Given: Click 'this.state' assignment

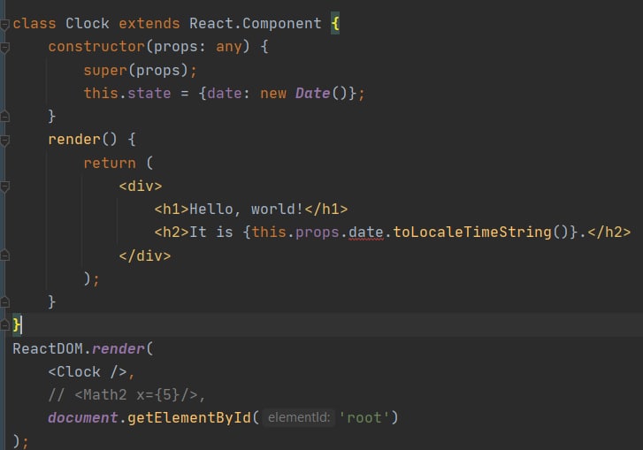Looking at the screenshot, I should [127, 93].
